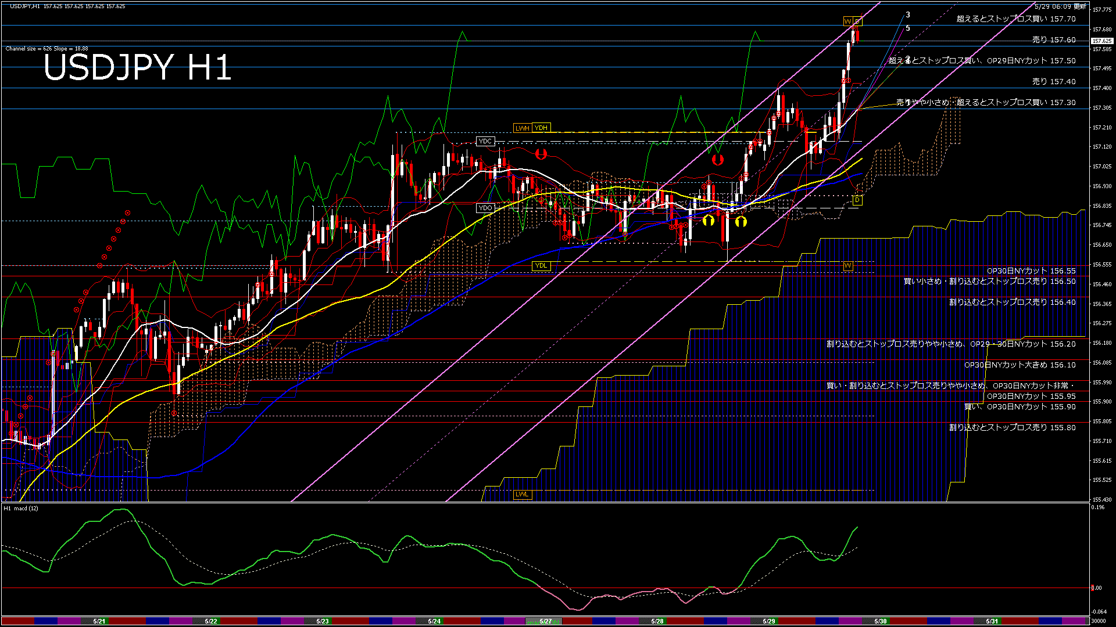The height and width of the screenshot is (627, 1116).
Task: Click the fan line label '5'
Action: [908, 28]
